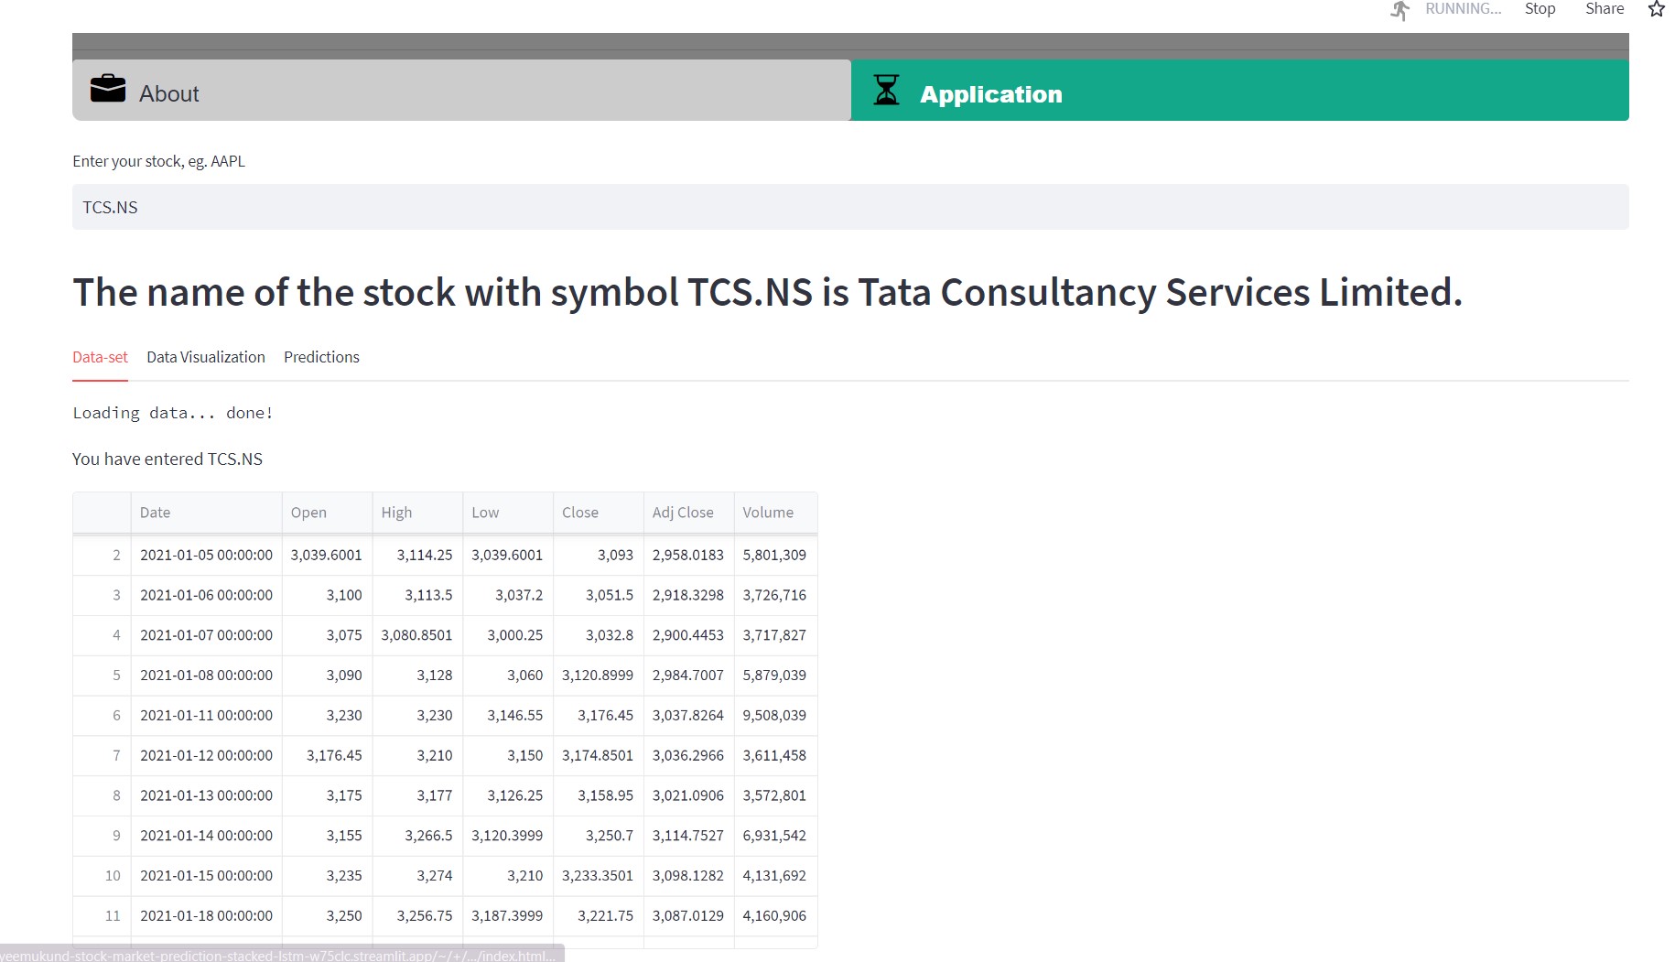Click row index 11 cell
The width and height of the screenshot is (1675, 962).
[103, 916]
